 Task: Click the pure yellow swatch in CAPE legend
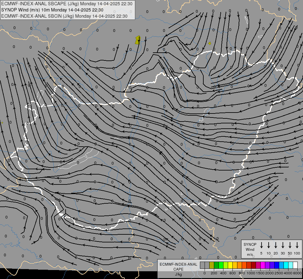coord(230,265)
